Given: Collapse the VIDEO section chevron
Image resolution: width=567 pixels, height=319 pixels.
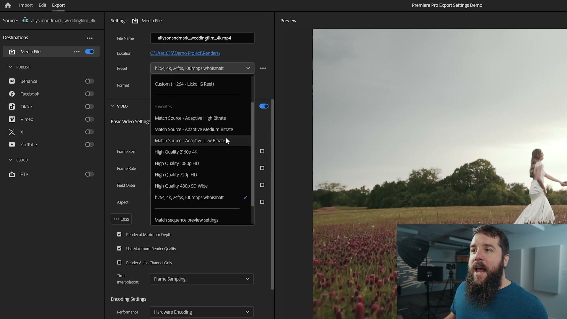Looking at the screenshot, I should [x=113, y=106].
